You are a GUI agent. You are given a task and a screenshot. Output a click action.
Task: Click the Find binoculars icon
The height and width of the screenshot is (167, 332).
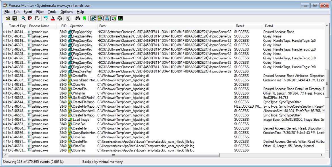point(78,18)
